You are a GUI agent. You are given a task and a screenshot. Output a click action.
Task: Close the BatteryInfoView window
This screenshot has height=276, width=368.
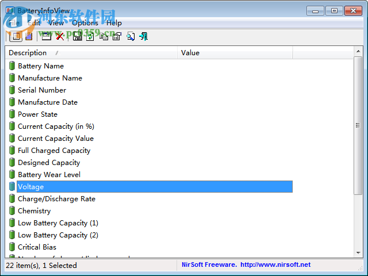(x=353, y=11)
